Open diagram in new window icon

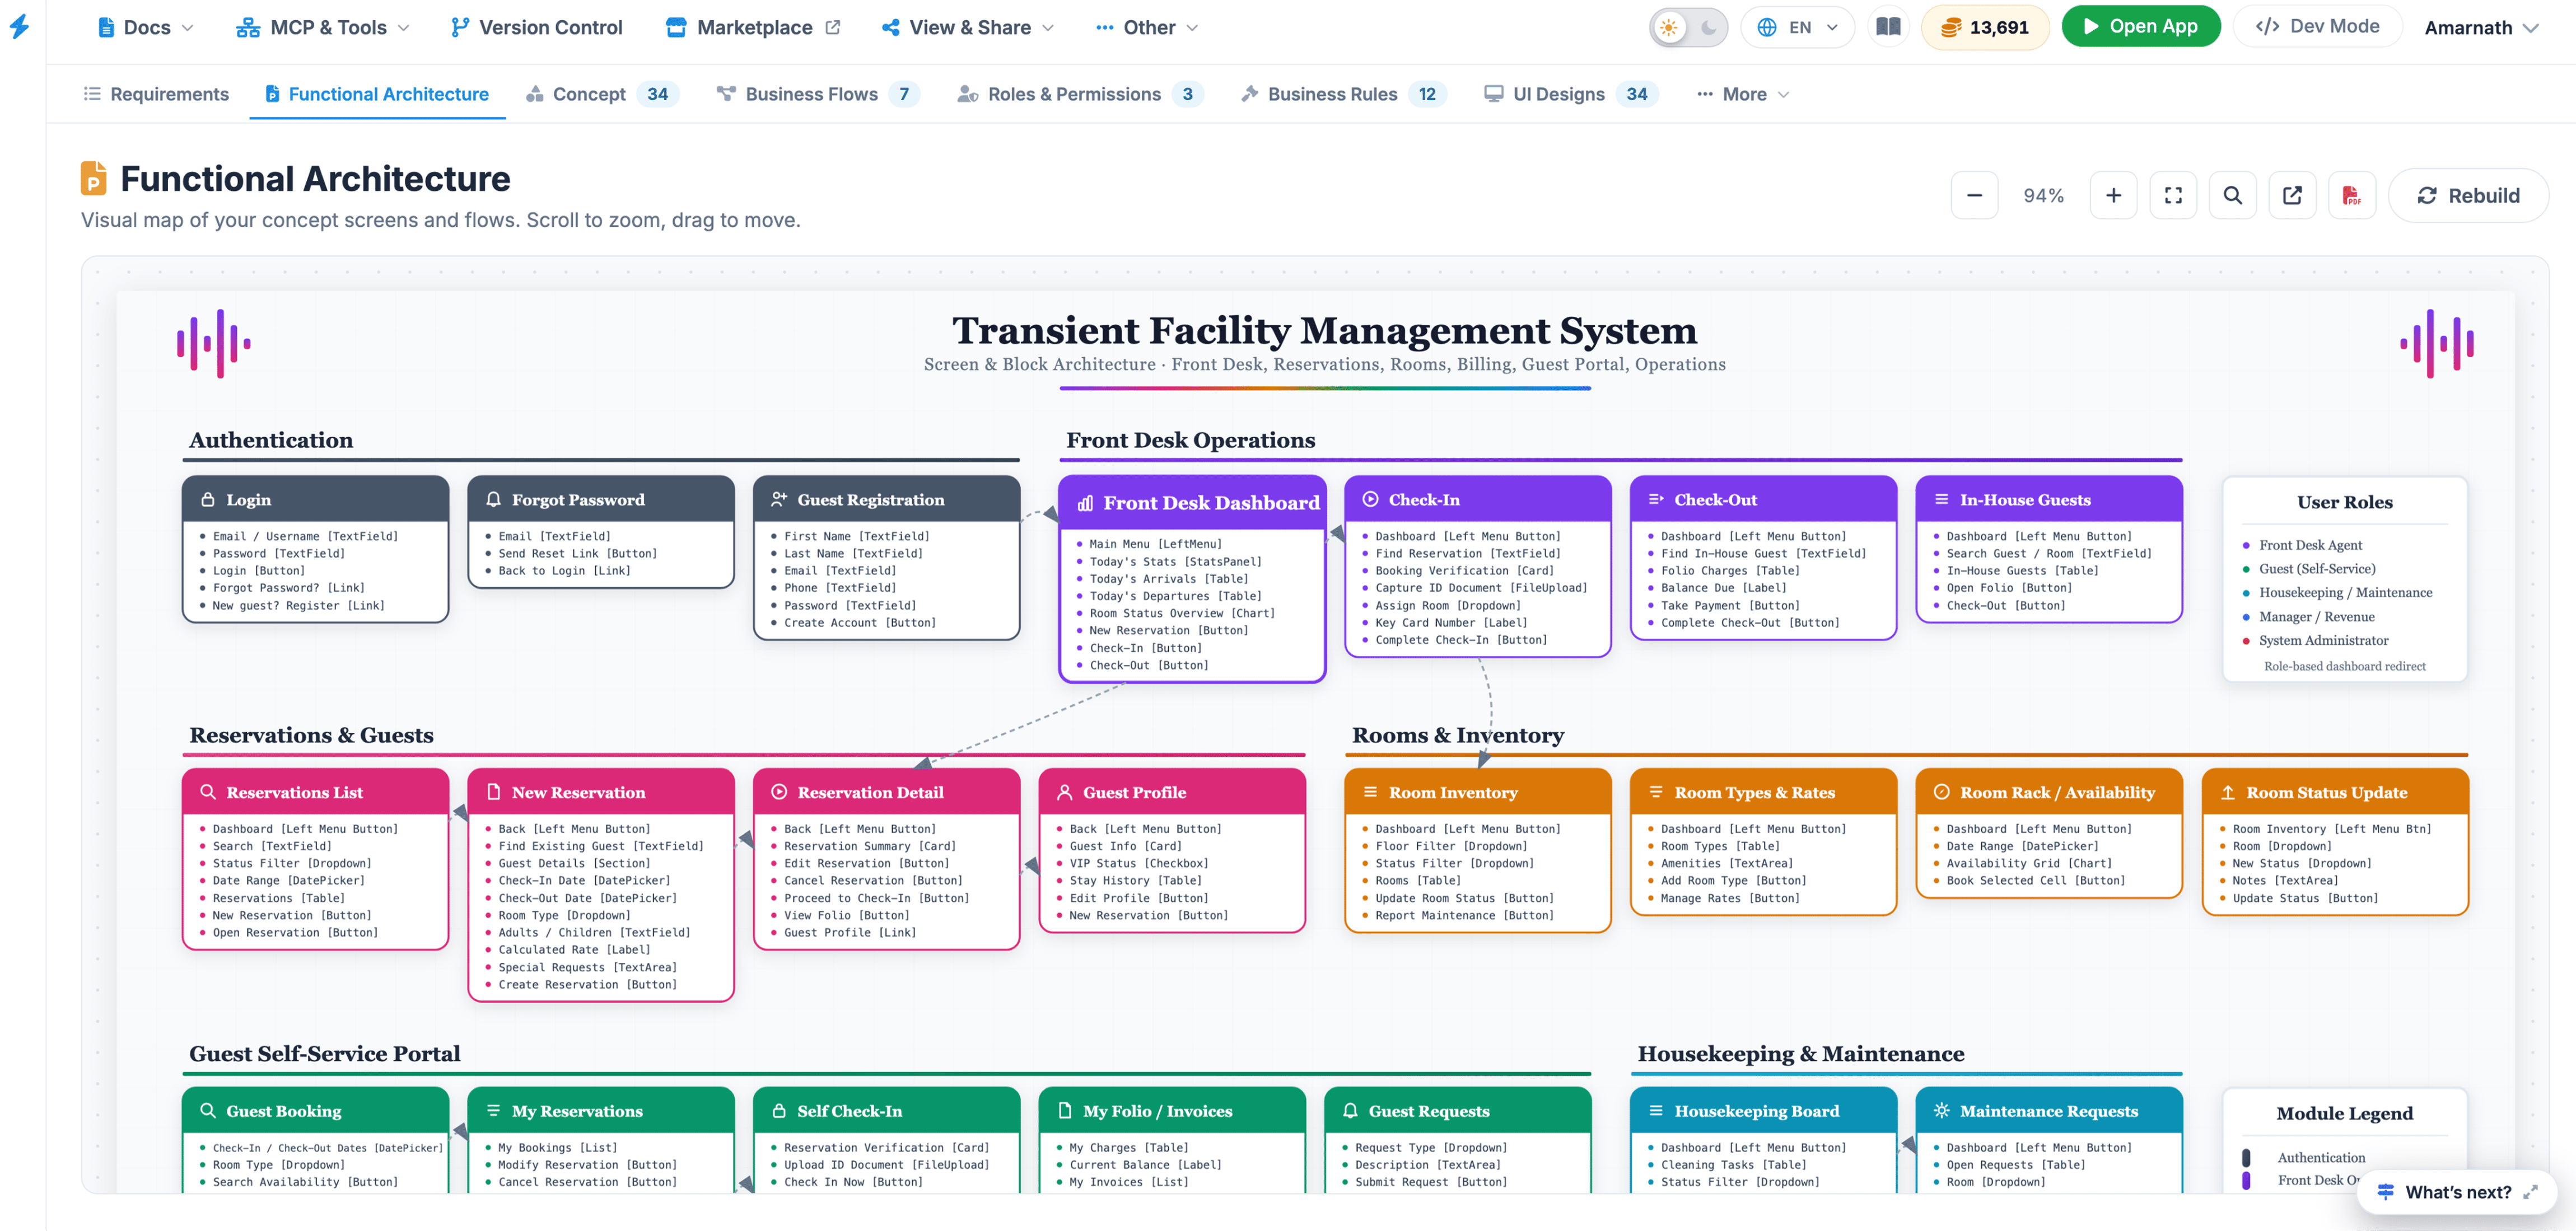[2292, 196]
